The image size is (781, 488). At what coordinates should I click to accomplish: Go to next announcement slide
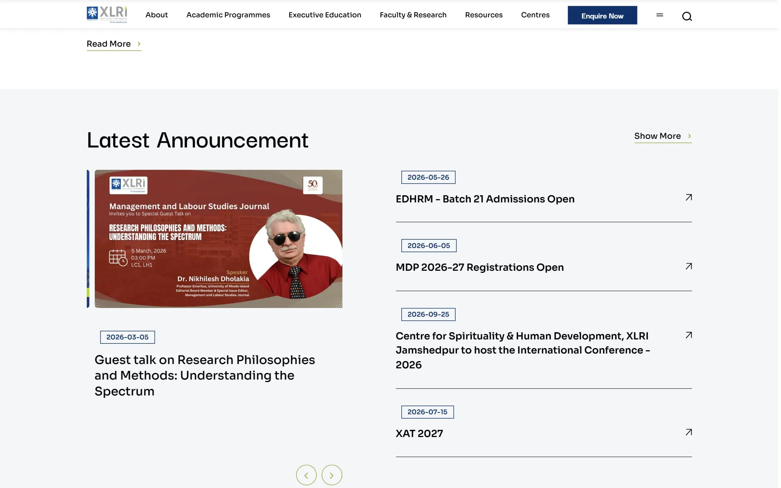pos(332,475)
